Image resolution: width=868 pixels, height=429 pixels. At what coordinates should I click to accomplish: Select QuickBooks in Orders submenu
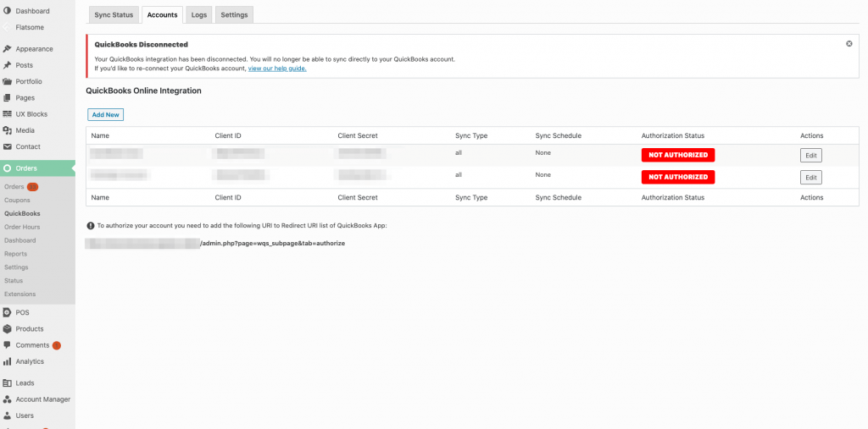point(22,213)
